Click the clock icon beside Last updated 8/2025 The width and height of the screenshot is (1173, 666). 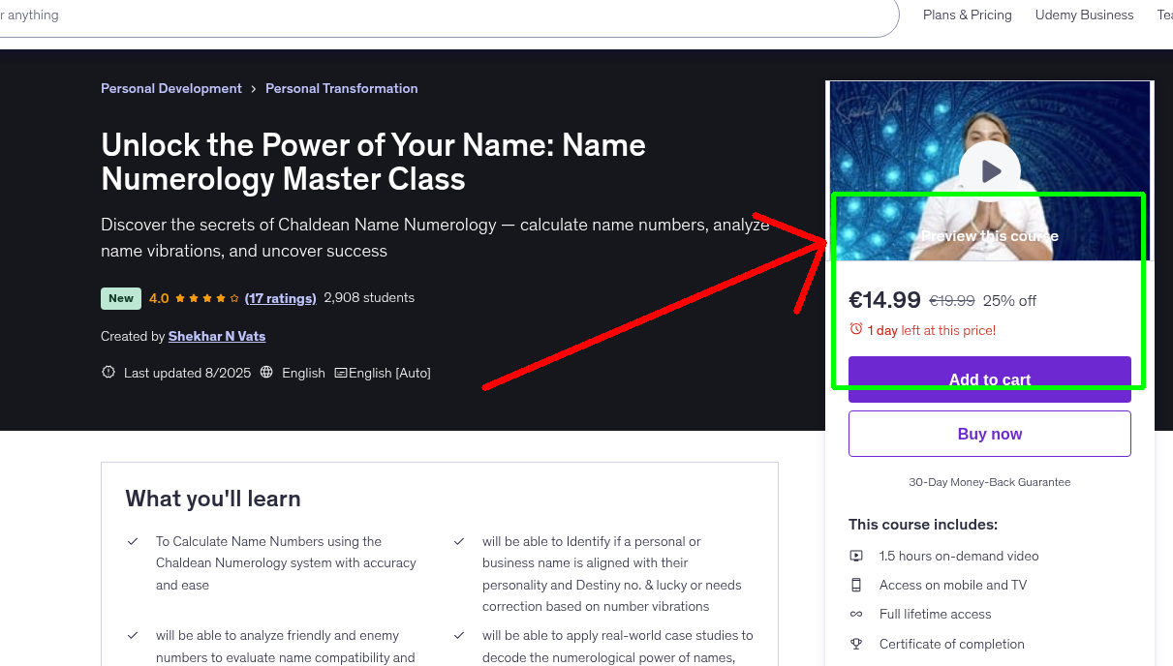pos(108,372)
